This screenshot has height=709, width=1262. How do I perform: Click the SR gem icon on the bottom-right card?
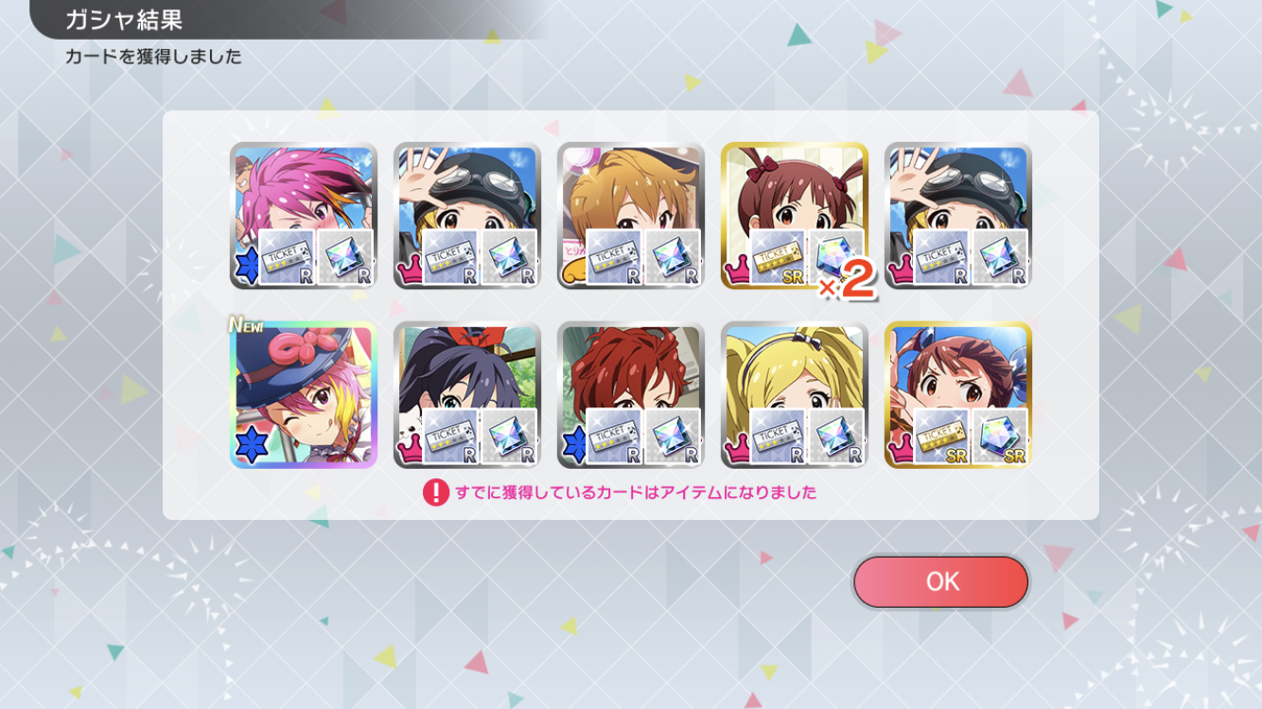[x=1000, y=437]
